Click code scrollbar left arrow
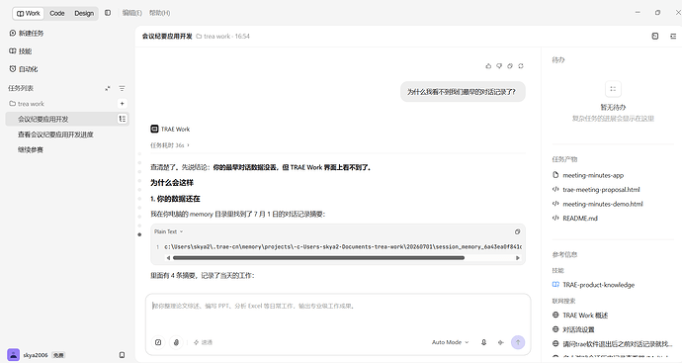This screenshot has height=363, width=682. 168,258
